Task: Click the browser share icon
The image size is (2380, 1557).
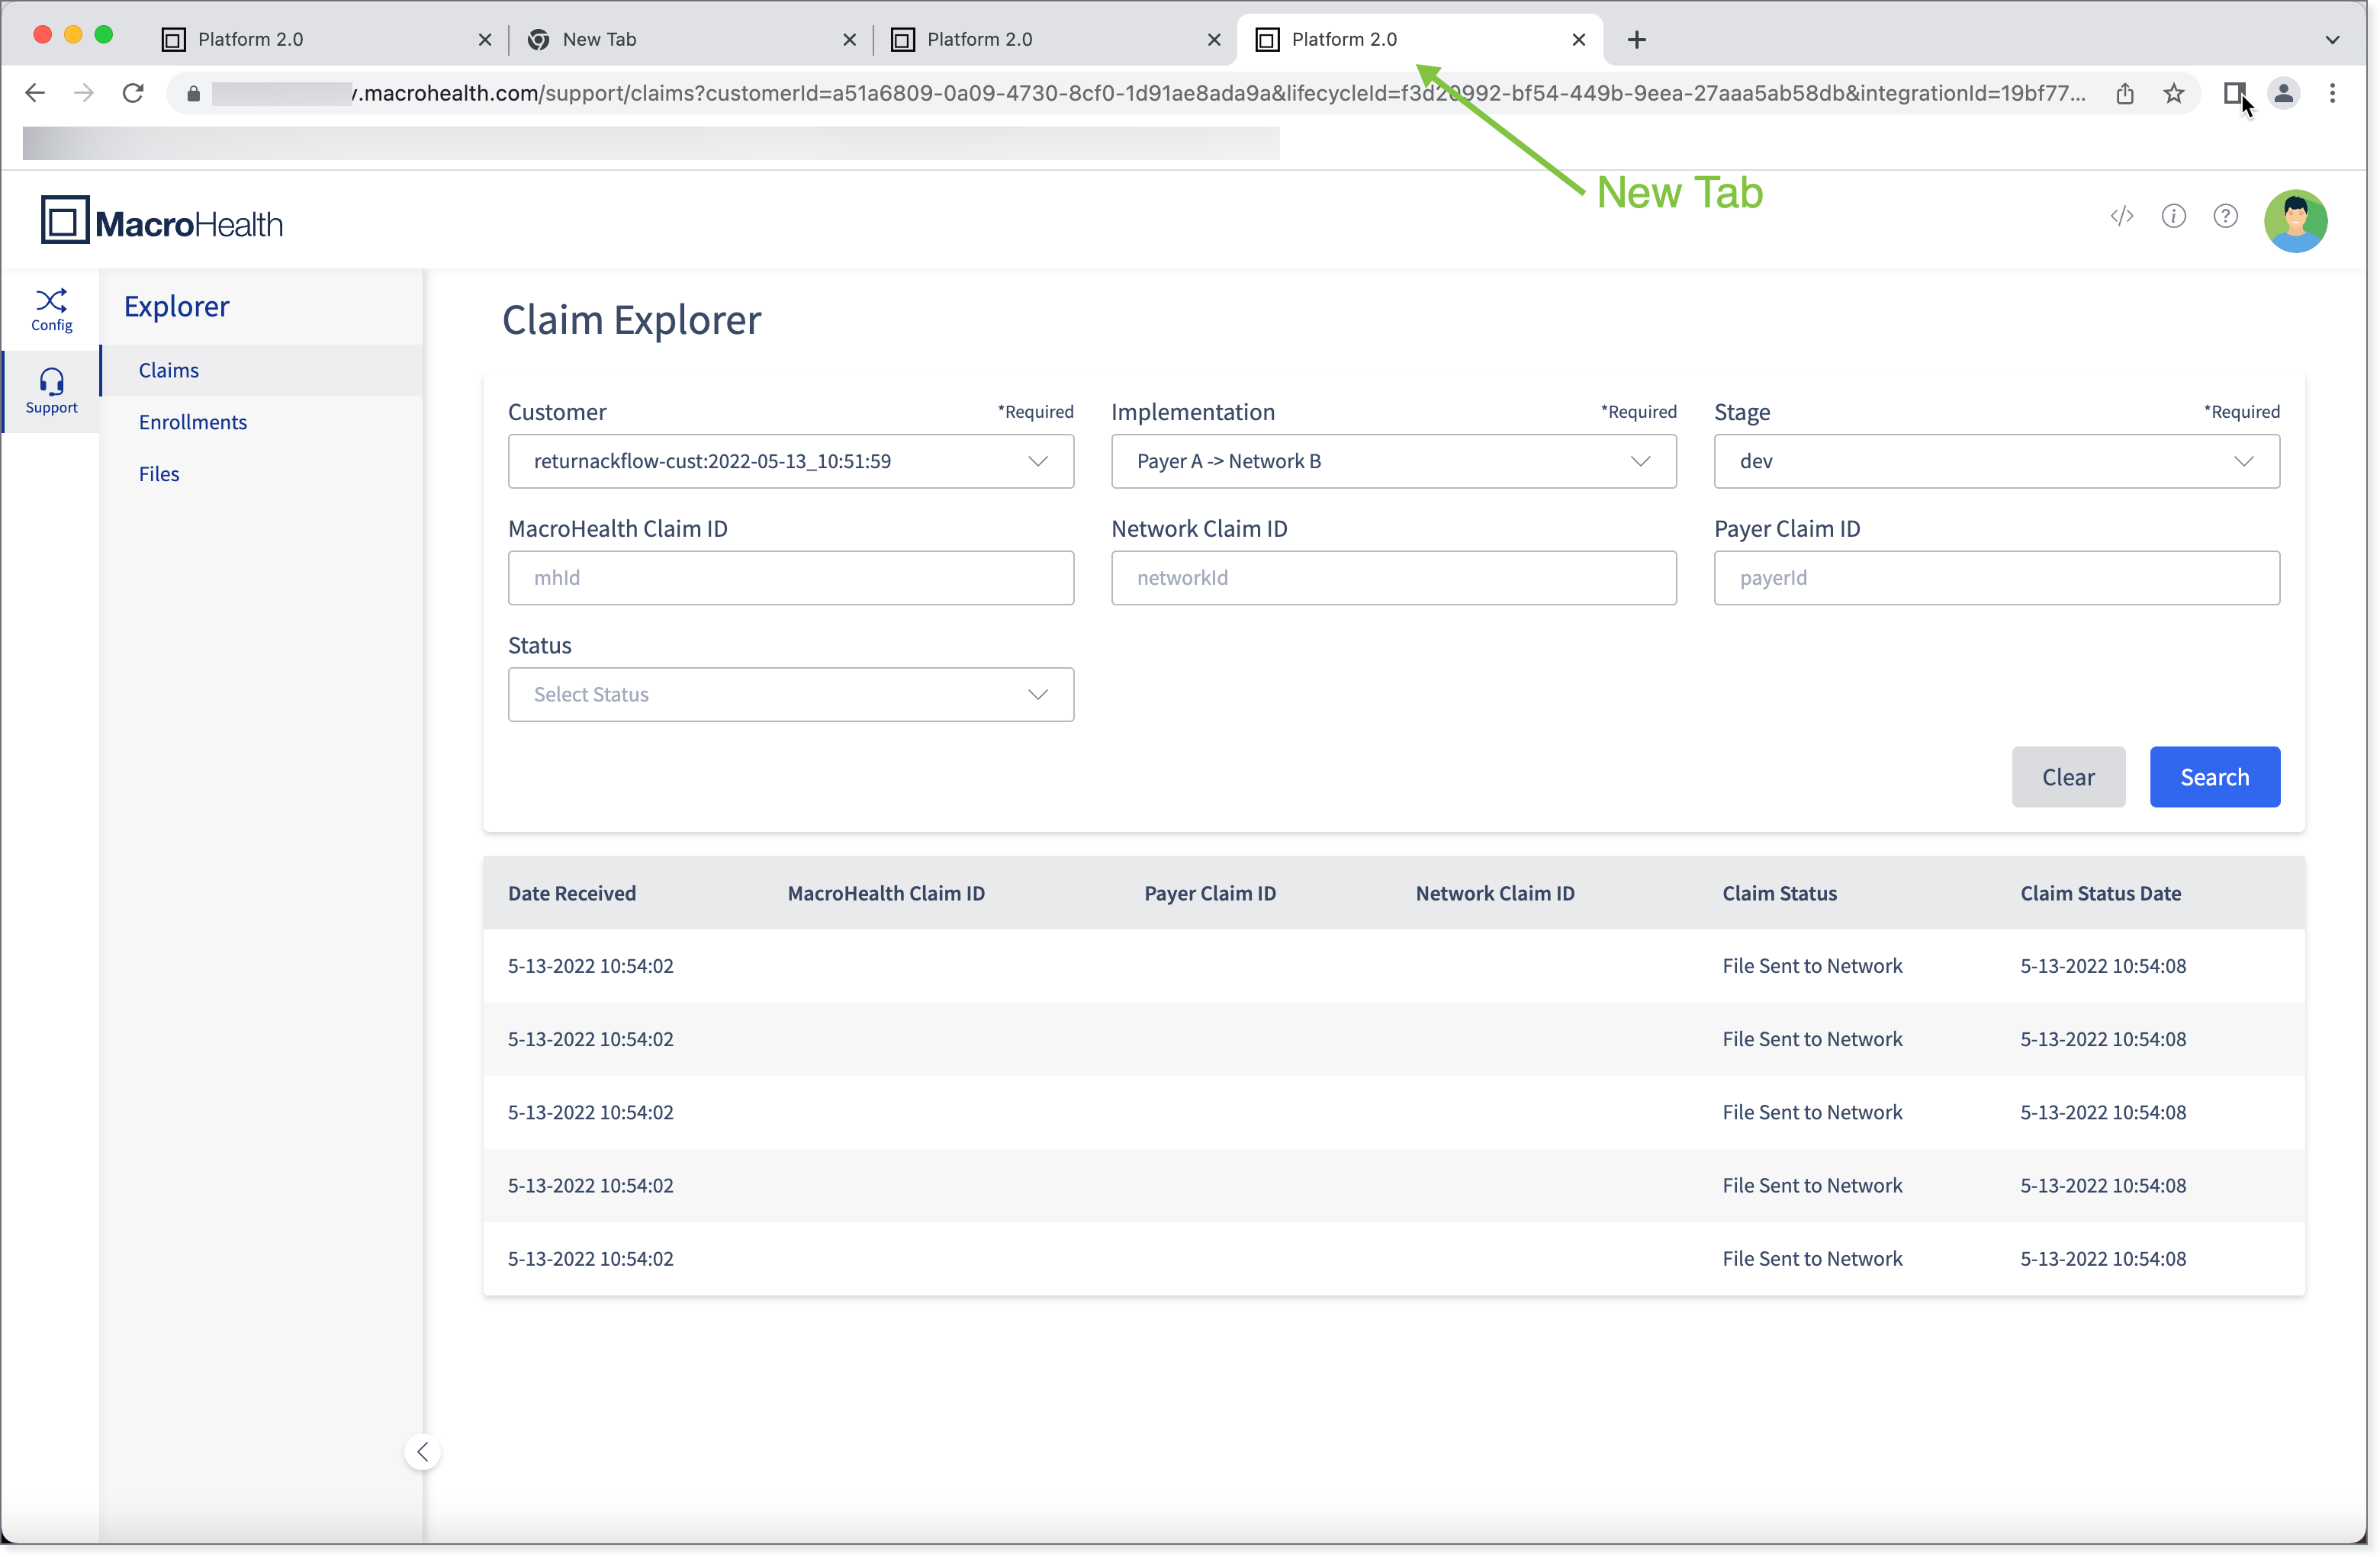Action: pos(2124,94)
